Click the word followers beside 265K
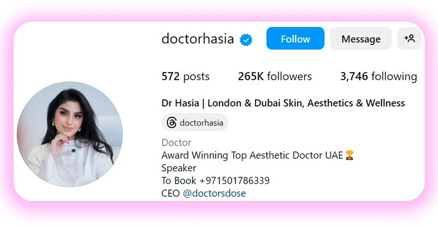Screen dimensions: 438x227 point(289,77)
